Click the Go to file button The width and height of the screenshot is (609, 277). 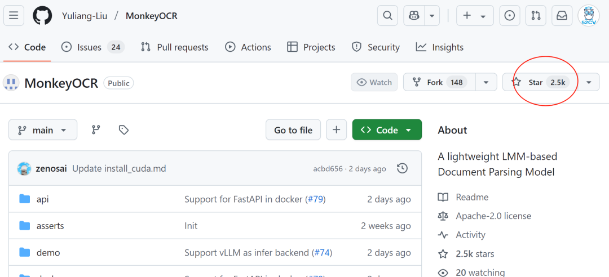(293, 130)
